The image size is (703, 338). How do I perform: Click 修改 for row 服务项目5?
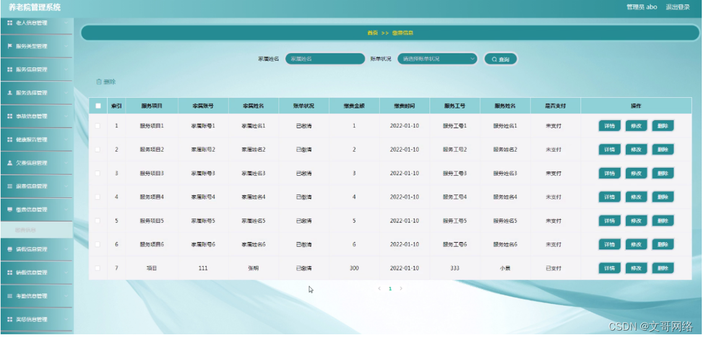tap(636, 220)
